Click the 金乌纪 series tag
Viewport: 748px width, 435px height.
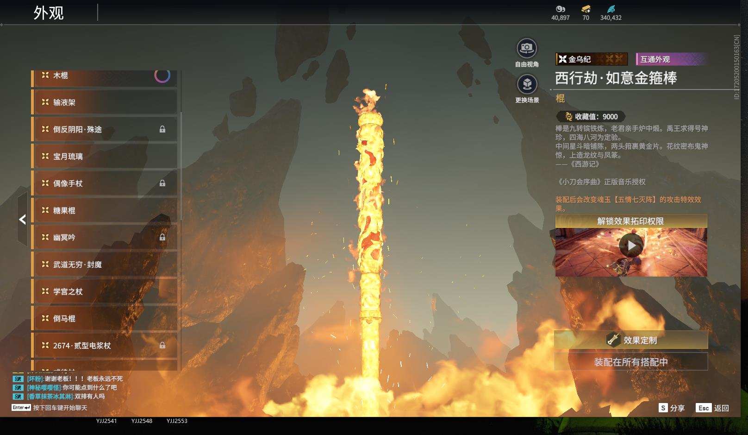[592, 59]
